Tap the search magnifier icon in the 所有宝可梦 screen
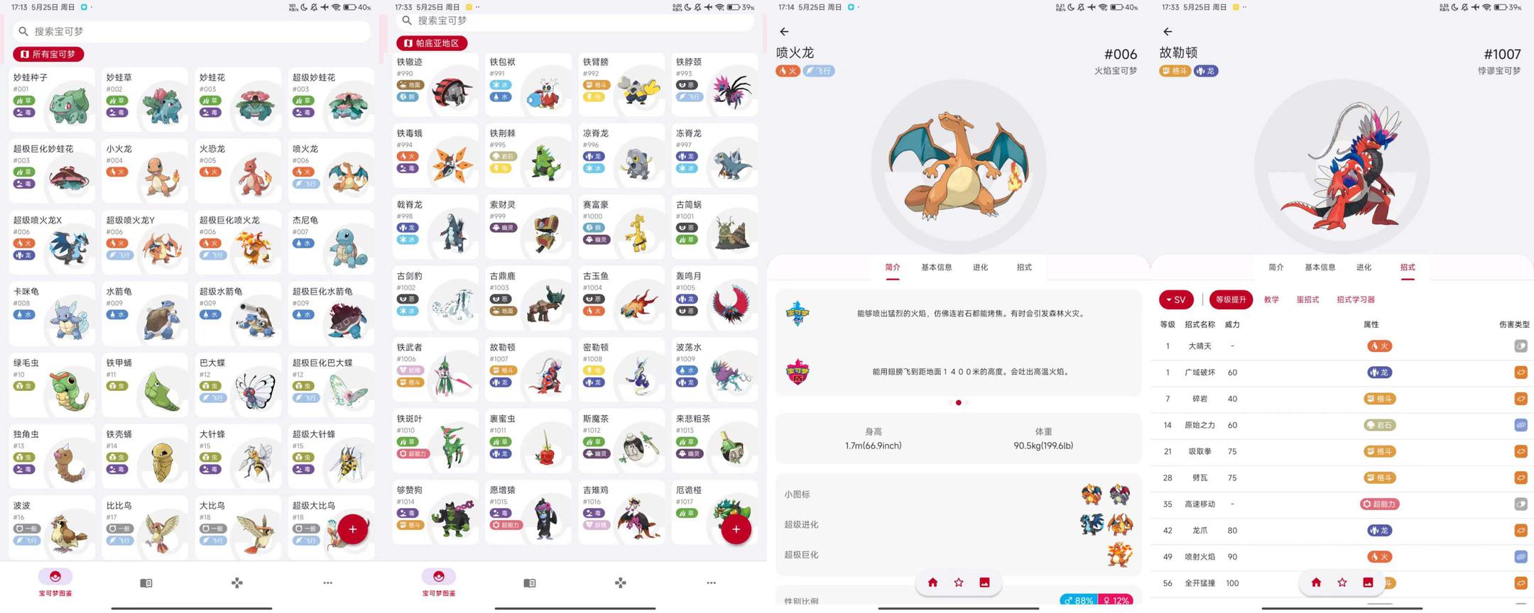This screenshot has height=613, width=1534. (x=23, y=31)
